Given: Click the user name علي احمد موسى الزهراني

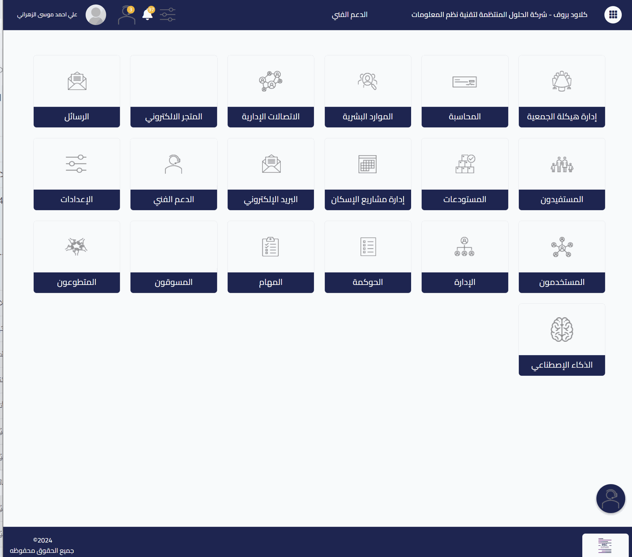Looking at the screenshot, I should [x=47, y=15].
